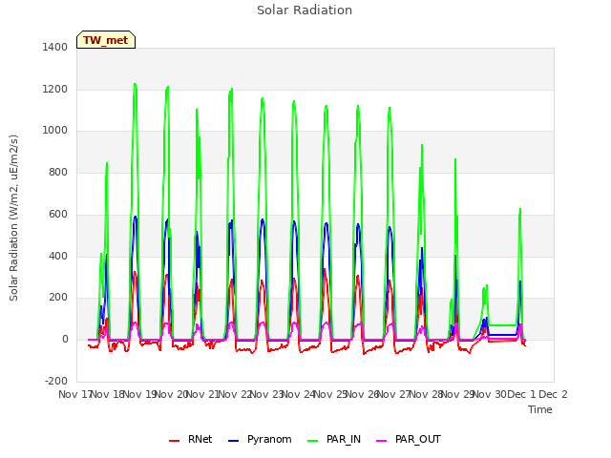Click the 1000 y-axis tick value
This screenshot has height=458, width=611.
pyautogui.click(x=55, y=131)
